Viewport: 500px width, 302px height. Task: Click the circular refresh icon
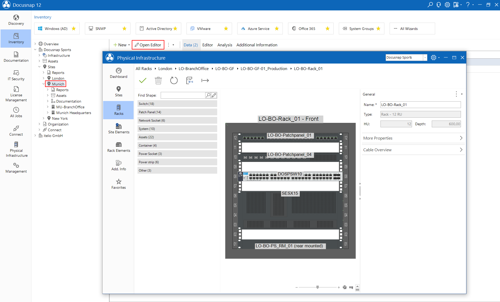click(174, 80)
